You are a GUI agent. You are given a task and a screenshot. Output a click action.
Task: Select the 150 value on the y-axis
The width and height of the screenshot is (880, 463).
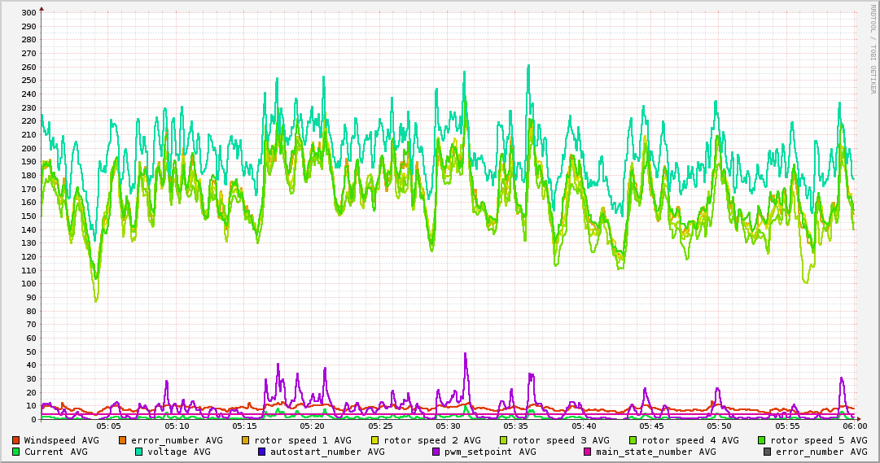coord(29,216)
